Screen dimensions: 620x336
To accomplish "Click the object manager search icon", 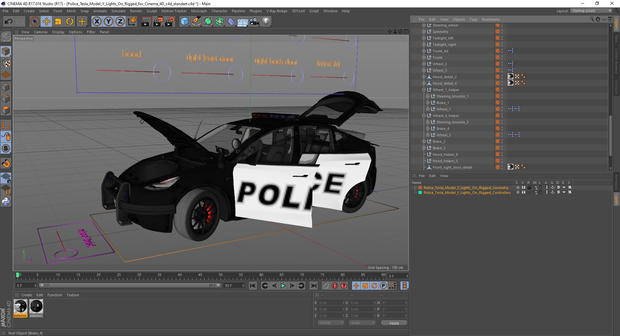I will (592, 19).
